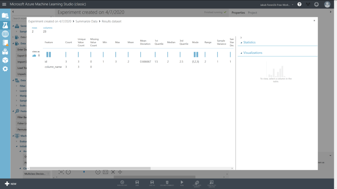Screen dimensions: 337x189
Task: Collapse the right side panel chevron
Action: pos(330,12)
